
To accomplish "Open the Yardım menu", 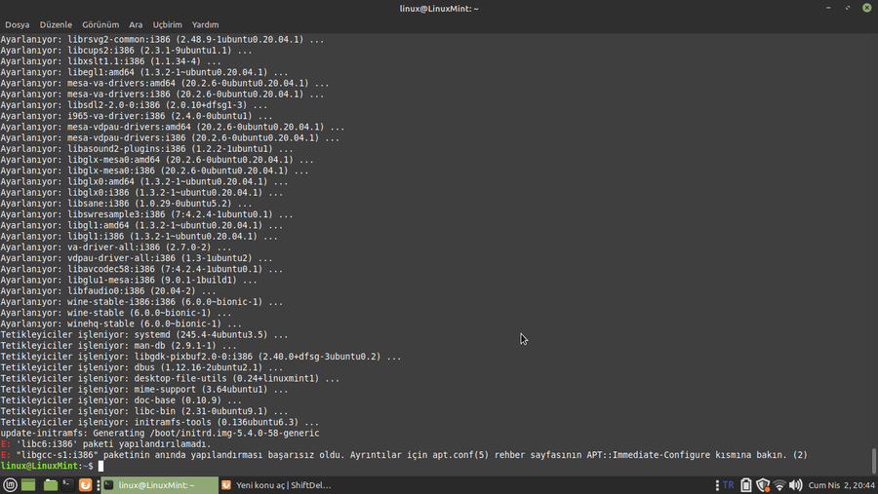I will pyautogui.click(x=205, y=24).
